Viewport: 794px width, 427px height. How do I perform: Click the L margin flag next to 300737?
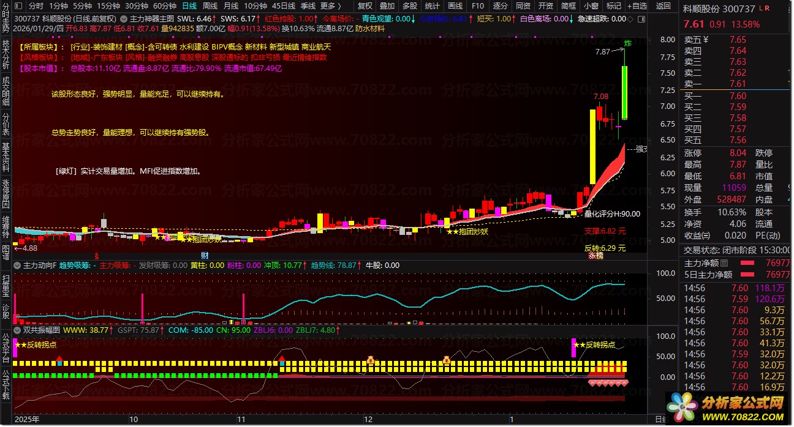click(x=760, y=9)
